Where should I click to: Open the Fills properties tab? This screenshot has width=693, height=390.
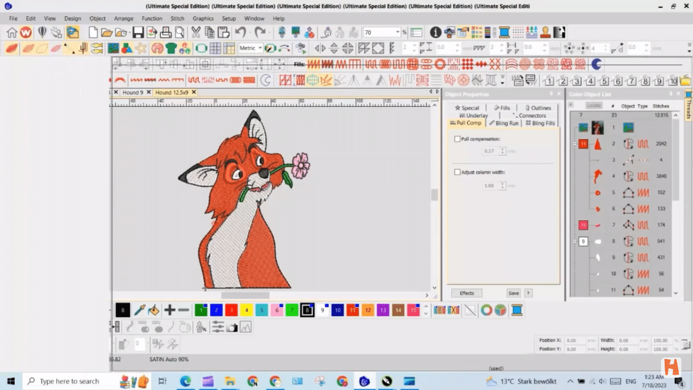[x=502, y=108]
